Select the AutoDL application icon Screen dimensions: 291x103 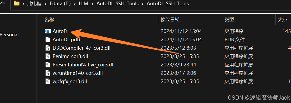point(48,31)
